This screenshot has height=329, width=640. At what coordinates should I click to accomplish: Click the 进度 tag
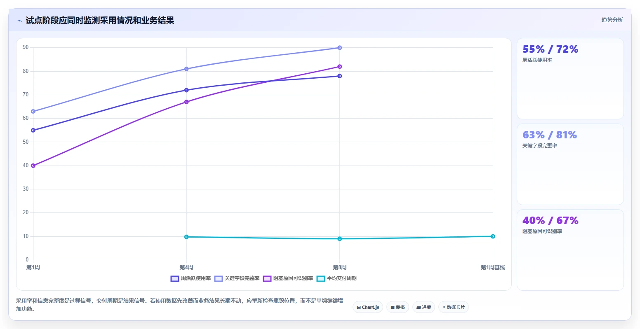click(x=424, y=307)
